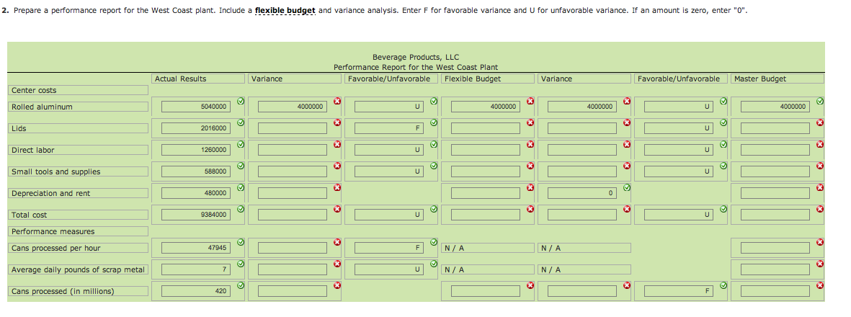Click green check icon beside Rolled aluminum actual results

pos(241,101)
